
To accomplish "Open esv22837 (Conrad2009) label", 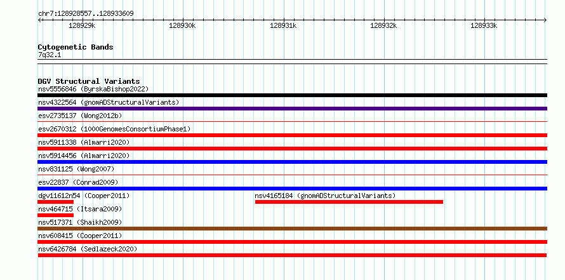I will [78, 182].
